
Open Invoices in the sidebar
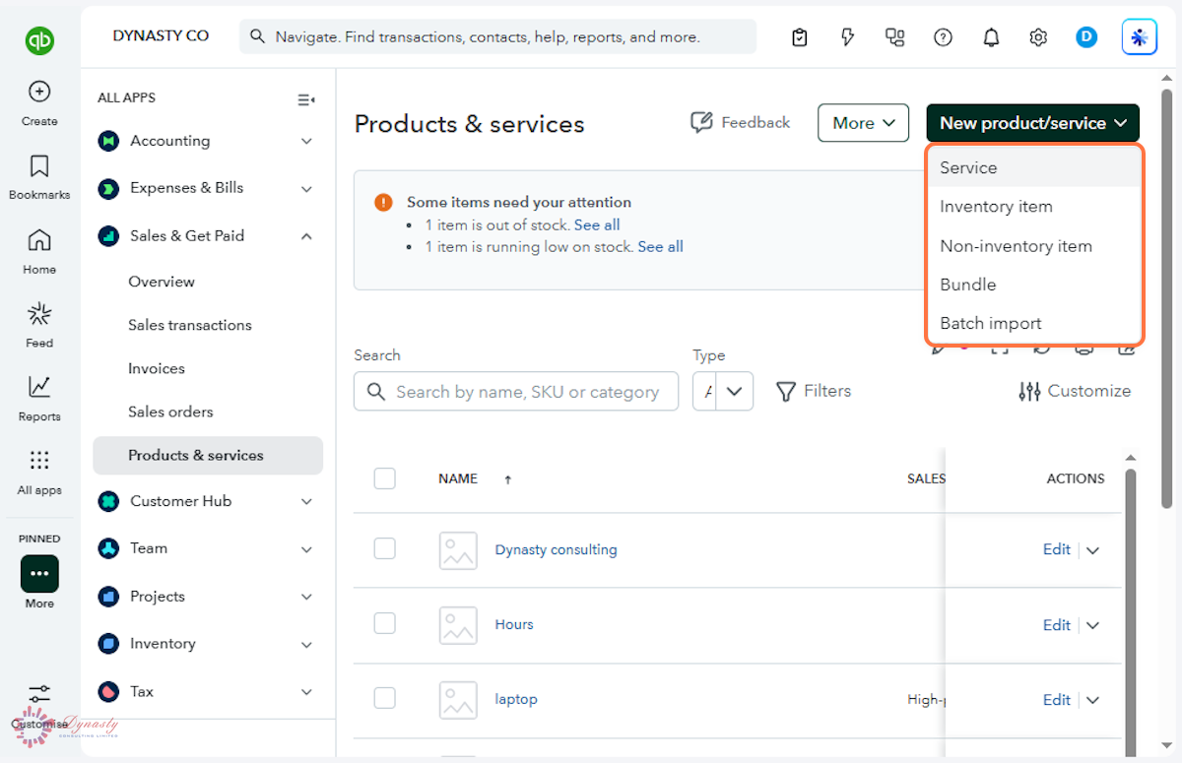pyautogui.click(x=157, y=368)
